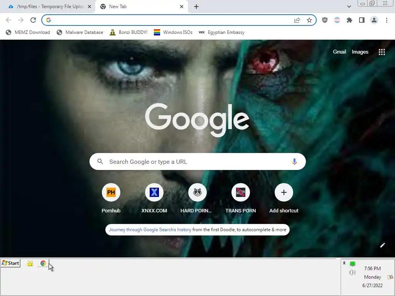Click the yellow taskbar icon next to Start

pos(30,264)
